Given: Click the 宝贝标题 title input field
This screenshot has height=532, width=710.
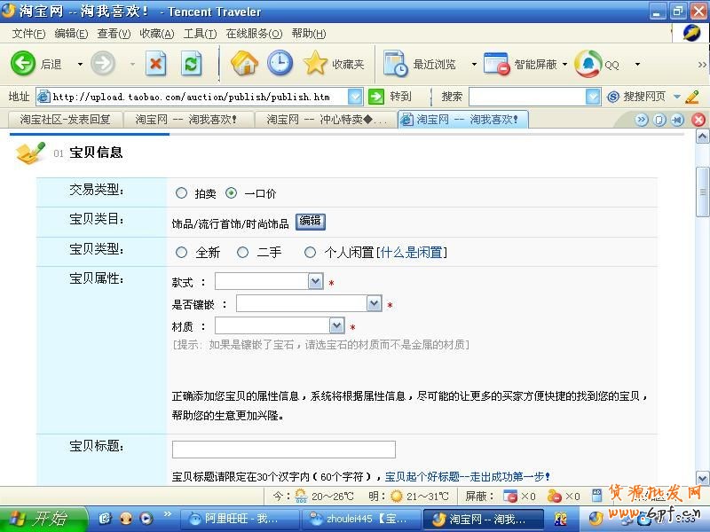Looking at the screenshot, I should click(x=283, y=450).
